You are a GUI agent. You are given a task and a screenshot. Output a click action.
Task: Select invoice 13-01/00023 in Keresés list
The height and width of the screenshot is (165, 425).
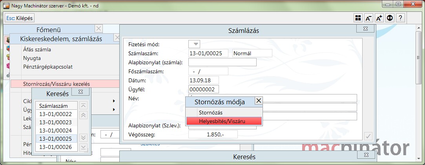pos(57,122)
